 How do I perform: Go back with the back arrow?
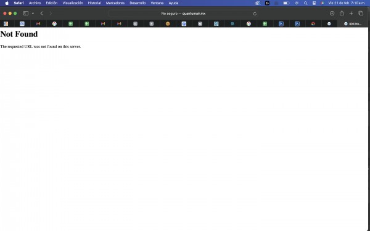[41, 14]
